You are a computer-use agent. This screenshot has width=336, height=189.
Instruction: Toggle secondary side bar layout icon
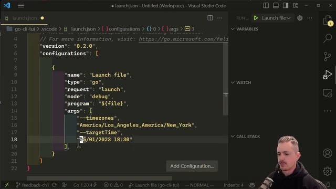tap(286, 6)
